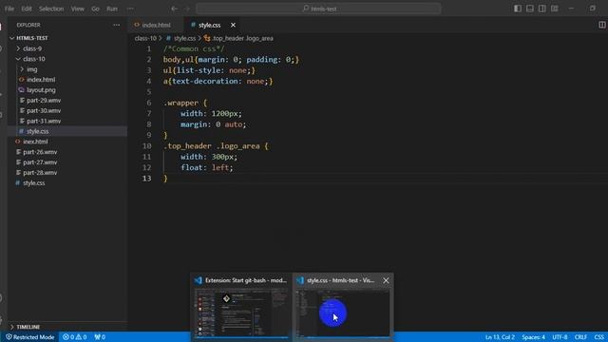Click class-10 breadcrumb segment

[x=145, y=38]
